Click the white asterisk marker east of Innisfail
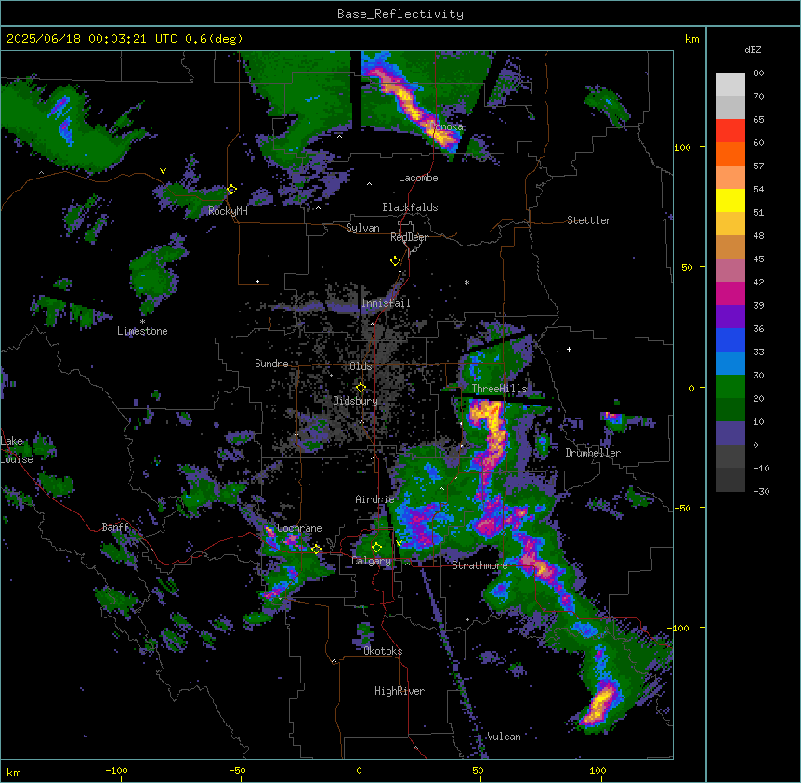Screen dimensions: 801x783 click(466, 282)
